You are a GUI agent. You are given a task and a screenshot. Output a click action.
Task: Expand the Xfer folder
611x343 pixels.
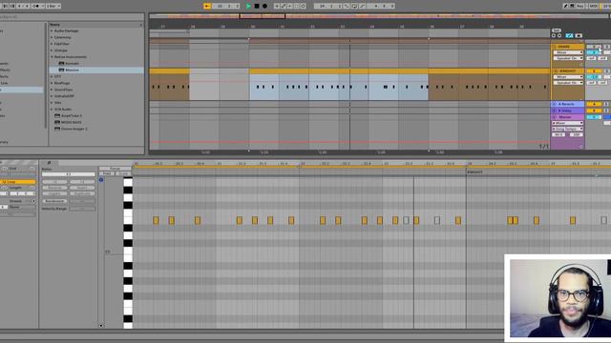pos(52,103)
